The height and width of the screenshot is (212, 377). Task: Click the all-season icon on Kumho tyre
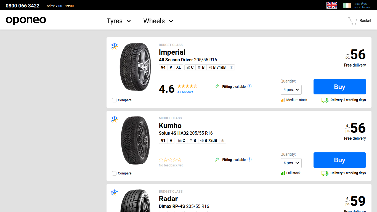(x=115, y=119)
